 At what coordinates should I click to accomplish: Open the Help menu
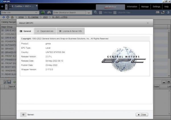[166, 7]
